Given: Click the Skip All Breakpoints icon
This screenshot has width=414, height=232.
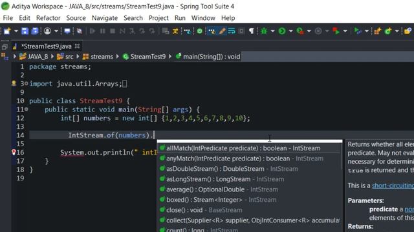Looking at the screenshot, I should click(x=79, y=31).
